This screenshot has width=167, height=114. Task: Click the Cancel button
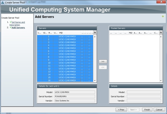[x=159, y=110]
